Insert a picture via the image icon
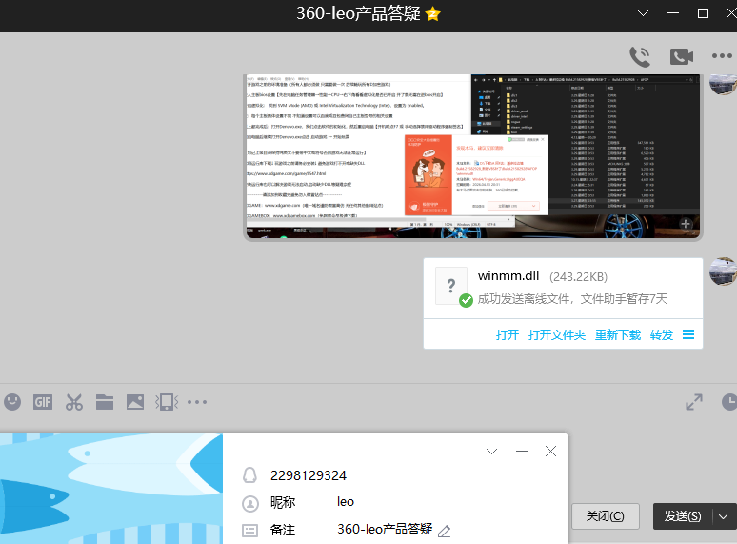Screen dimensions: 737x544 pyautogui.click(x=135, y=402)
